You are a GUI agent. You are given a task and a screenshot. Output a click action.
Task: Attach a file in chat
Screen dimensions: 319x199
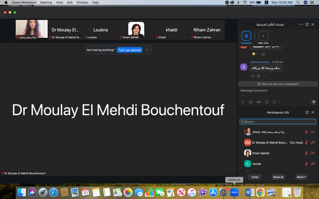[x=266, y=102]
